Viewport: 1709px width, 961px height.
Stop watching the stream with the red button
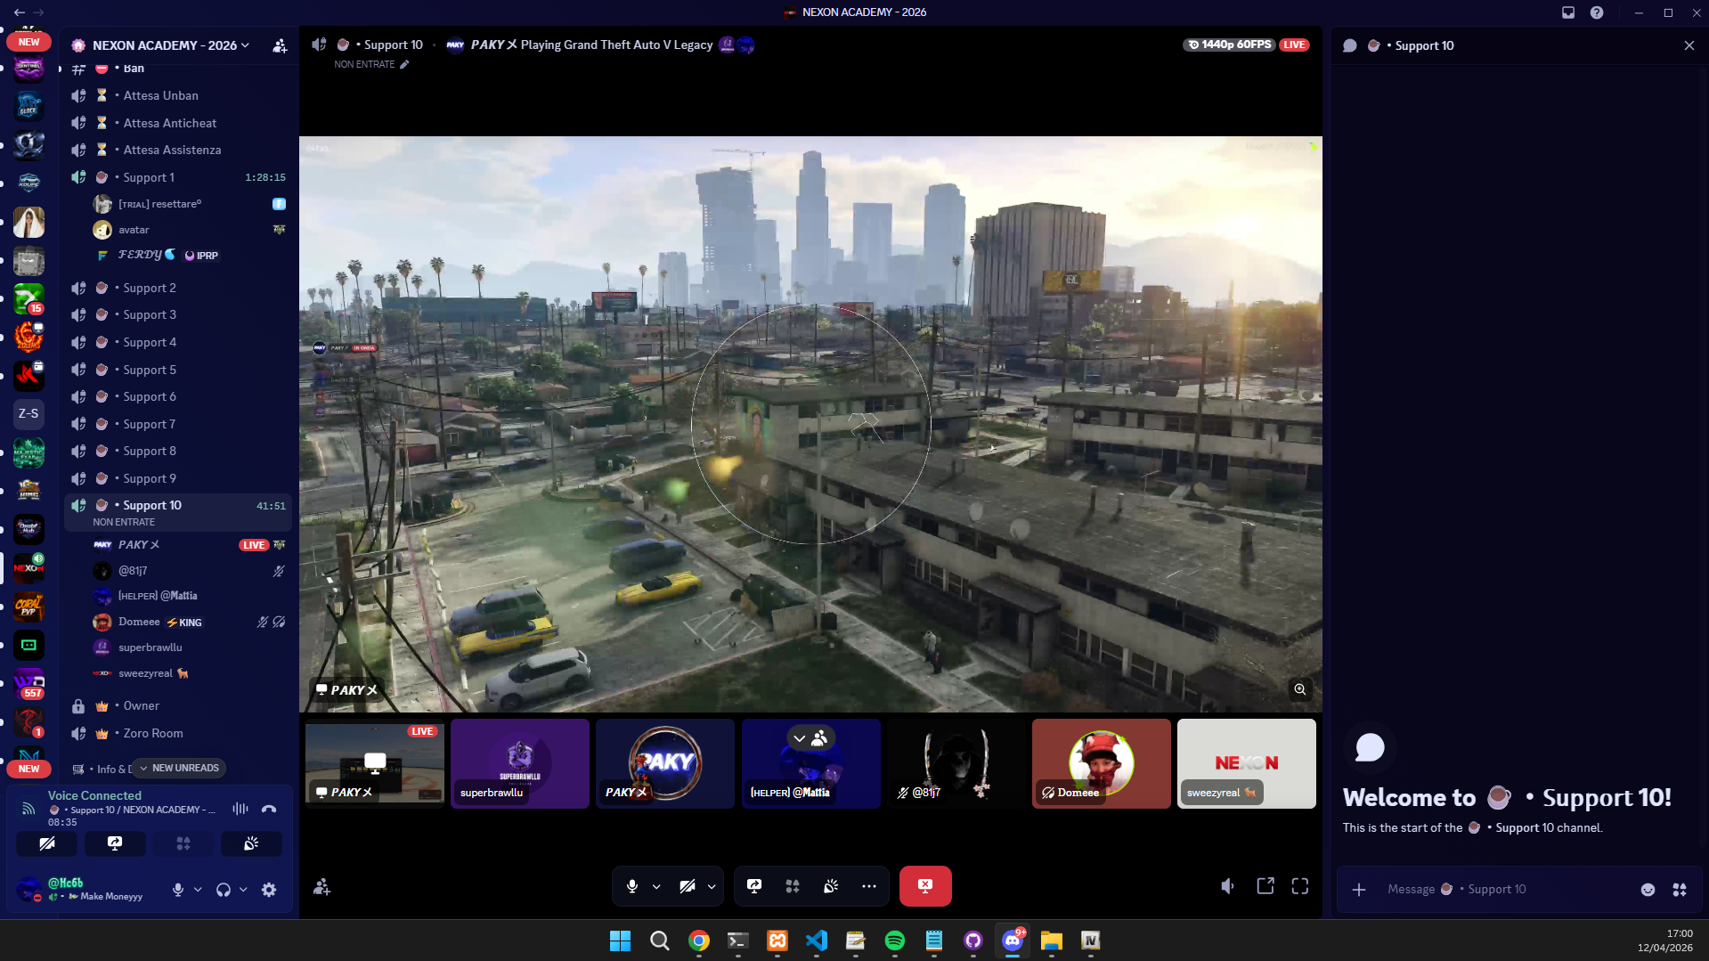click(925, 886)
